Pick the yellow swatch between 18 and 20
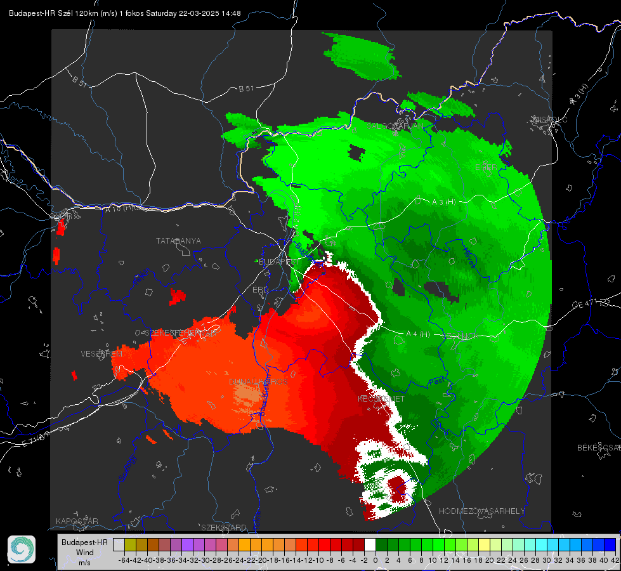Screen dimensions: 621x571 (x=484, y=544)
